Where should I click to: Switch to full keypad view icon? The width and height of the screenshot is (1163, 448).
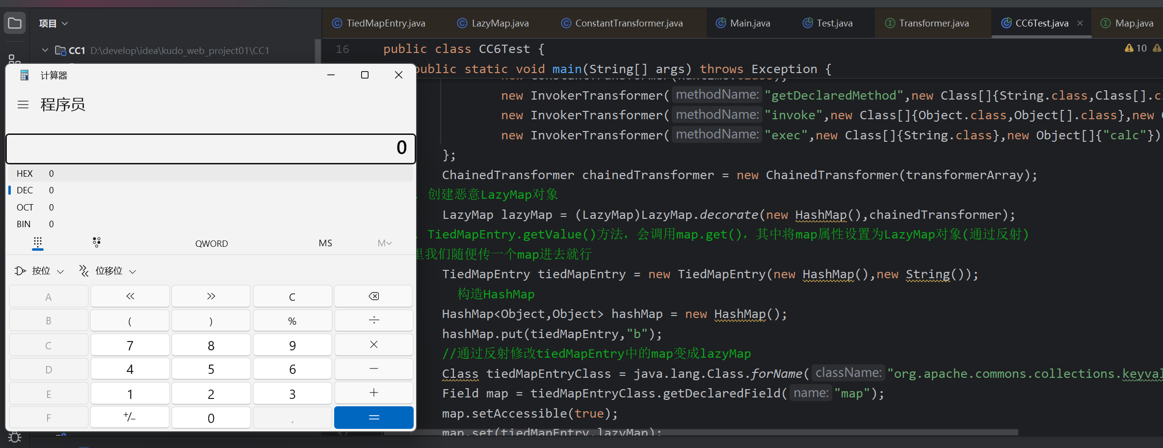38,242
